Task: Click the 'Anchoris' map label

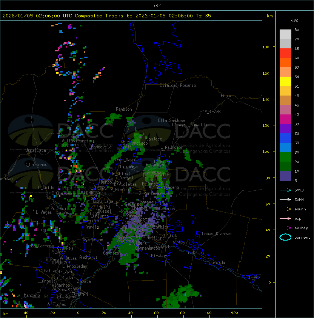Action: (x=88, y=257)
